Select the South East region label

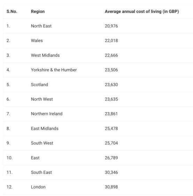[x=41, y=172]
